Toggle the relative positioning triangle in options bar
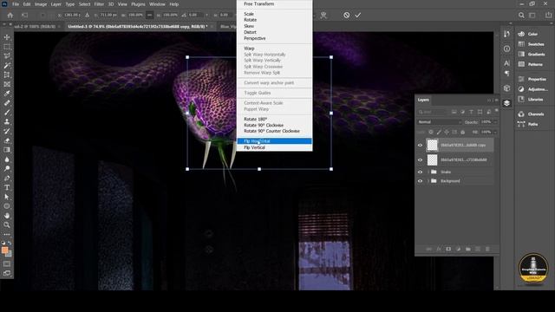Screen dimensions: 555x312 [x=87, y=15]
